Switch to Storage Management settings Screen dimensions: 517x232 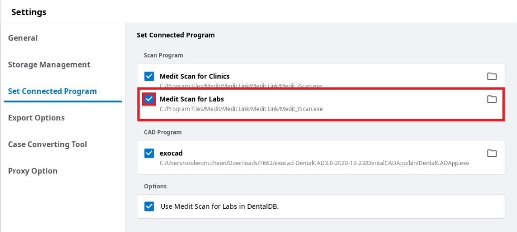49,65
